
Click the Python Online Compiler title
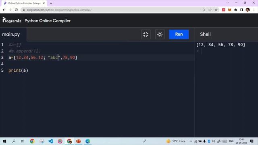48,21
